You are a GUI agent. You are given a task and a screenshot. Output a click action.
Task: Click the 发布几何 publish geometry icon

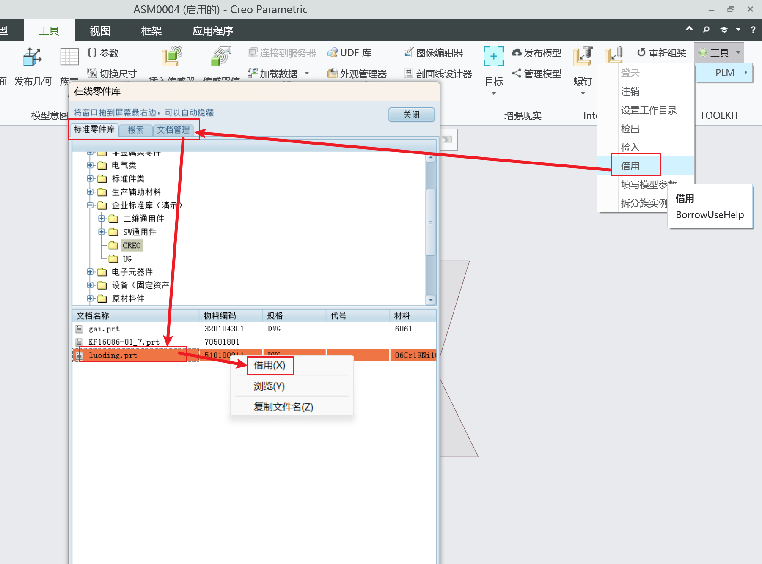[x=33, y=57]
